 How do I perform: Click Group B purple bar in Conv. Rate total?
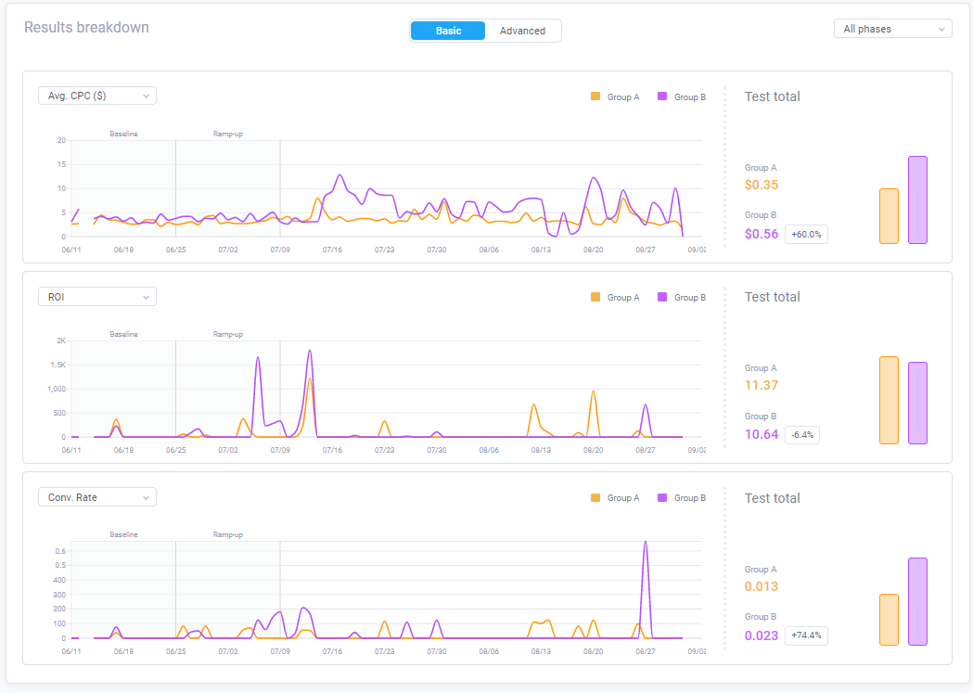(917, 601)
